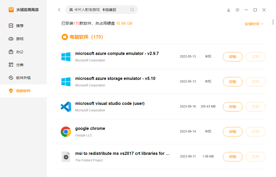The height and width of the screenshot is (177, 276).
Task: Open the download manager icon
Action: [x=228, y=10]
